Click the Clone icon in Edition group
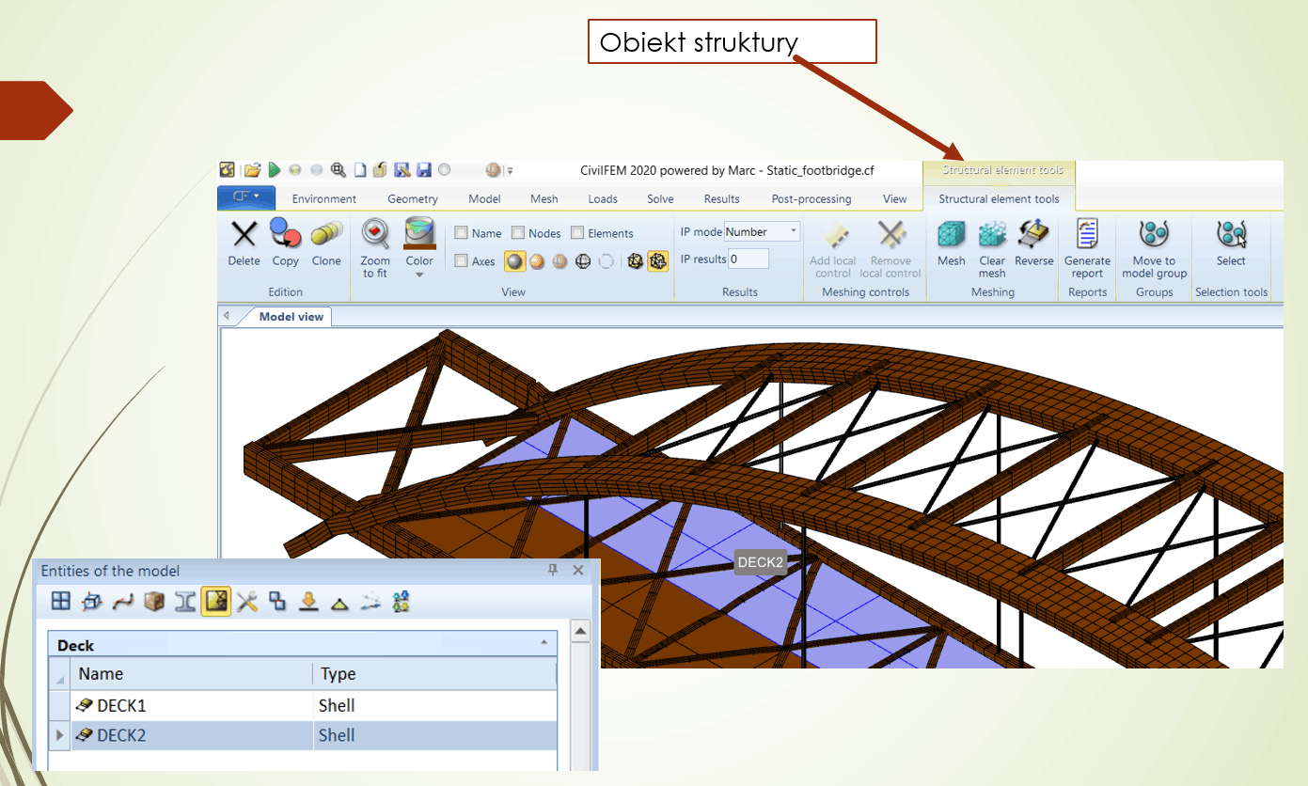This screenshot has height=786, width=1308. click(x=326, y=235)
